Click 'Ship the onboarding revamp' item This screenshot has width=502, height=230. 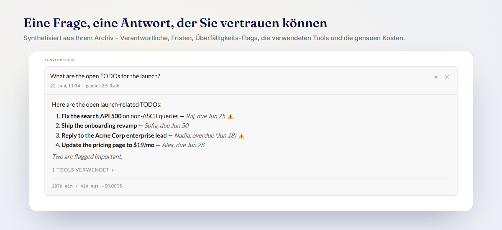click(99, 125)
